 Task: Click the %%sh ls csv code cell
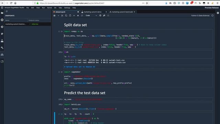click(x=138, y=54)
